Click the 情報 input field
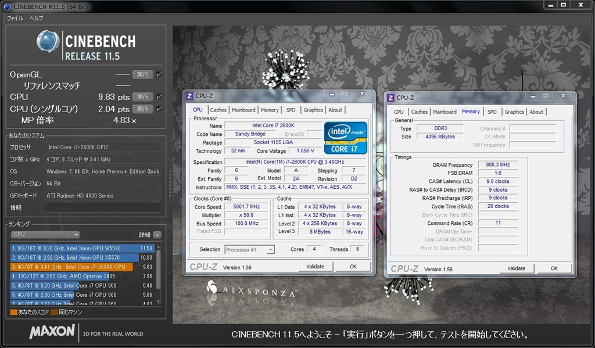Viewport: 595px width, 348px height. pos(102,207)
